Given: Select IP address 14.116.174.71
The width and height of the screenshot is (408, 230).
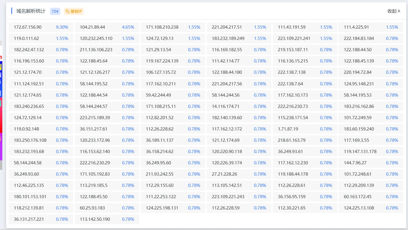Looking at the screenshot, I should click(x=226, y=106).
